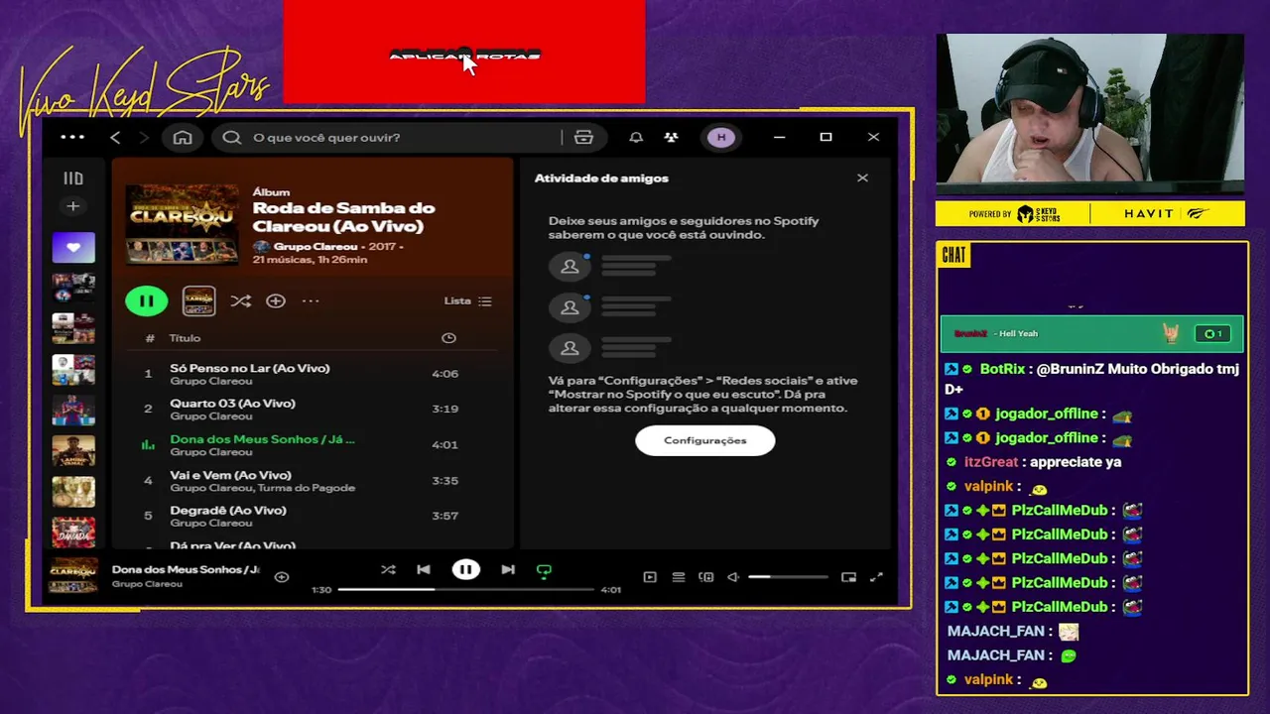
Task: Open the 'Lista' view options dropdown
Action: [x=467, y=301]
